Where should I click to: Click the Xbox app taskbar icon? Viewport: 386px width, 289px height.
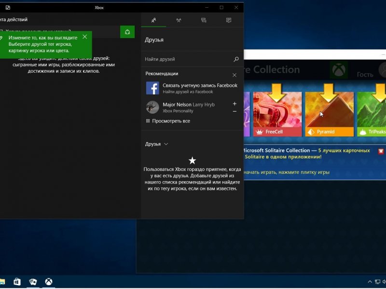tap(49, 282)
